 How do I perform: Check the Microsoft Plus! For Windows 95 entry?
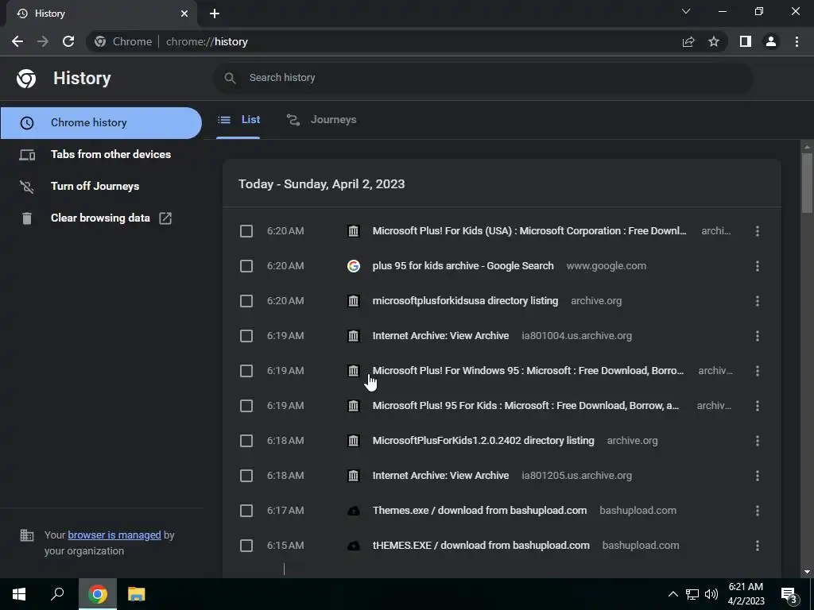246,371
